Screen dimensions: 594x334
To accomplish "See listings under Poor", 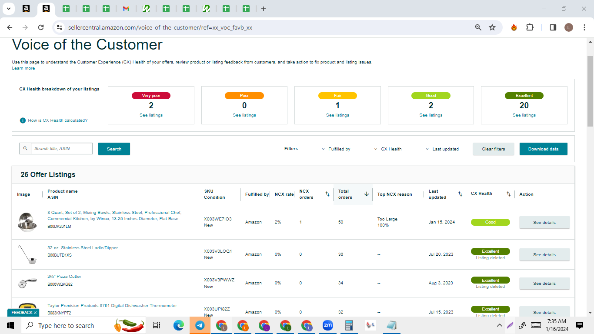I will click(x=244, y=115).
